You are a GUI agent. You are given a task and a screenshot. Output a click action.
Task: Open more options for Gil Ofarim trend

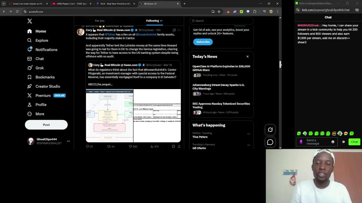[249, 145]
